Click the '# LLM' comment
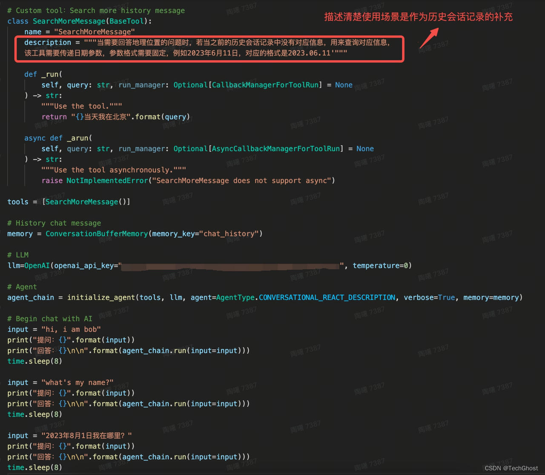Image resolution: width=545 pixels, height=475 pixels. (18, 255)
